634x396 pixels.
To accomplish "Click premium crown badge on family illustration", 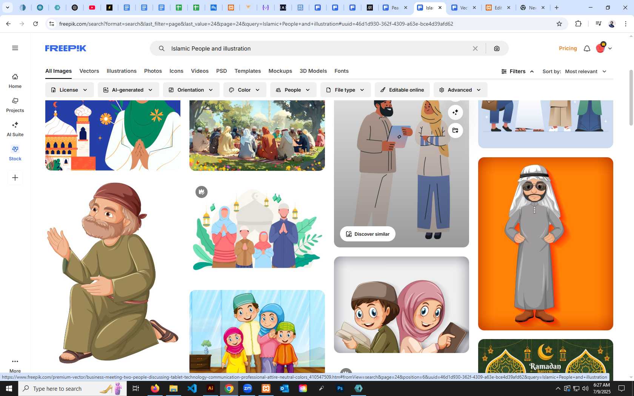I will 202,192.
